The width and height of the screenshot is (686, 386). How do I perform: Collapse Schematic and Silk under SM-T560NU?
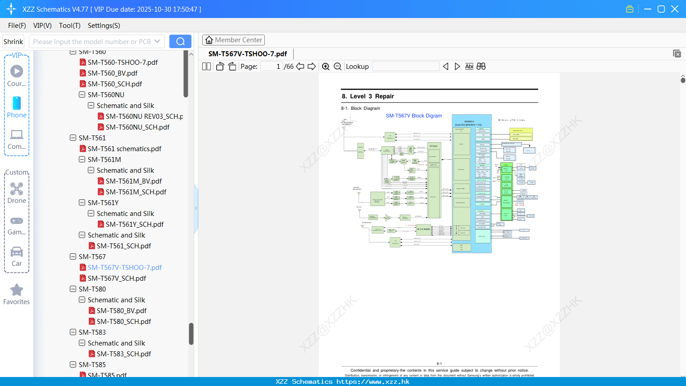tap(91, 105)
